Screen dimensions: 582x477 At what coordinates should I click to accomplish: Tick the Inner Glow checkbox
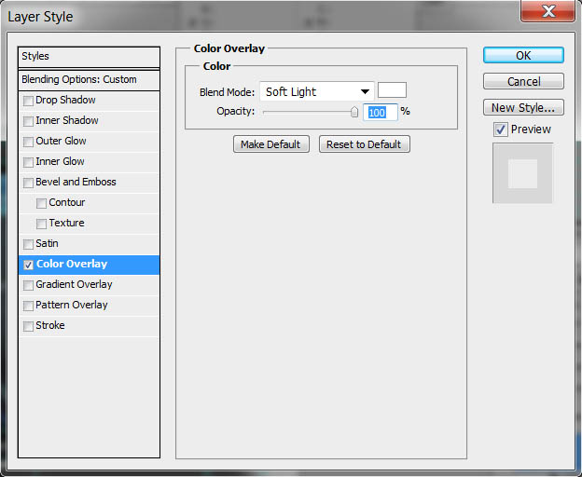(x=28, y=162)
